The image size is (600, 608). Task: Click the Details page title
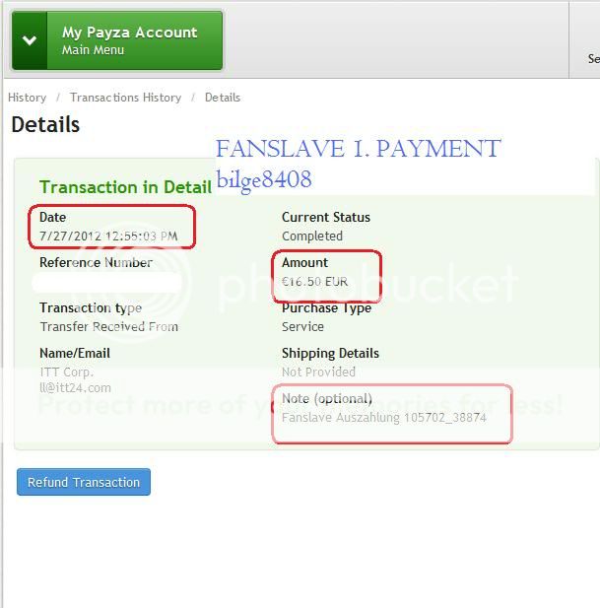pyautogui.click(x=45, y=124)
